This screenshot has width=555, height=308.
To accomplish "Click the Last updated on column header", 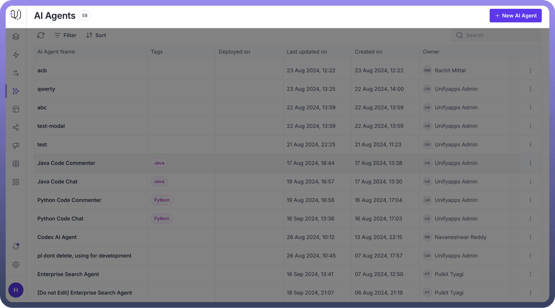I will click(x=307, y=52).
